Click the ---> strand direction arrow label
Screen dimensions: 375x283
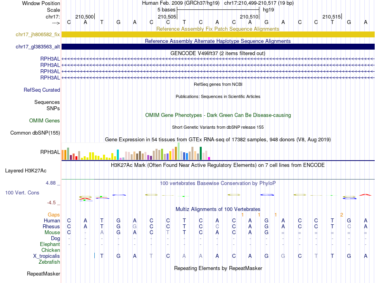point(56,23)
